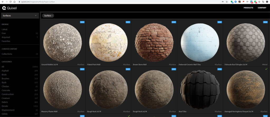Reload the page with the refresh icon
Screen dimensions: 270x117
11,2
